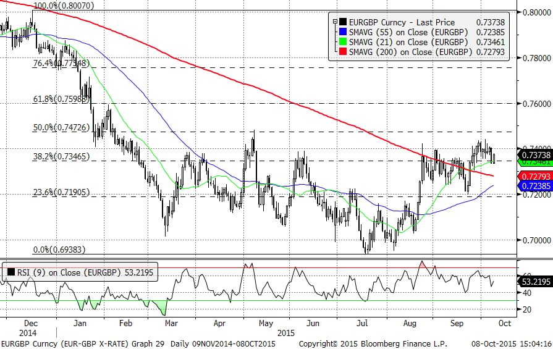Click the 2014 year label on time axis
Screen dimensions: 553x349
click(28, 333)
